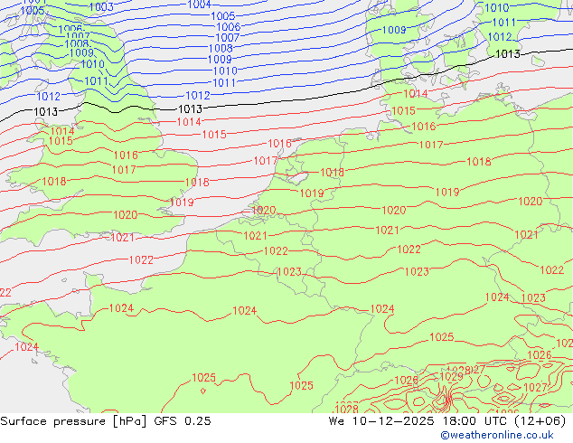This screenshot has width=573, height=443.
Task: Select the 1025 label over southern Germany
Action: click(441, 336)
